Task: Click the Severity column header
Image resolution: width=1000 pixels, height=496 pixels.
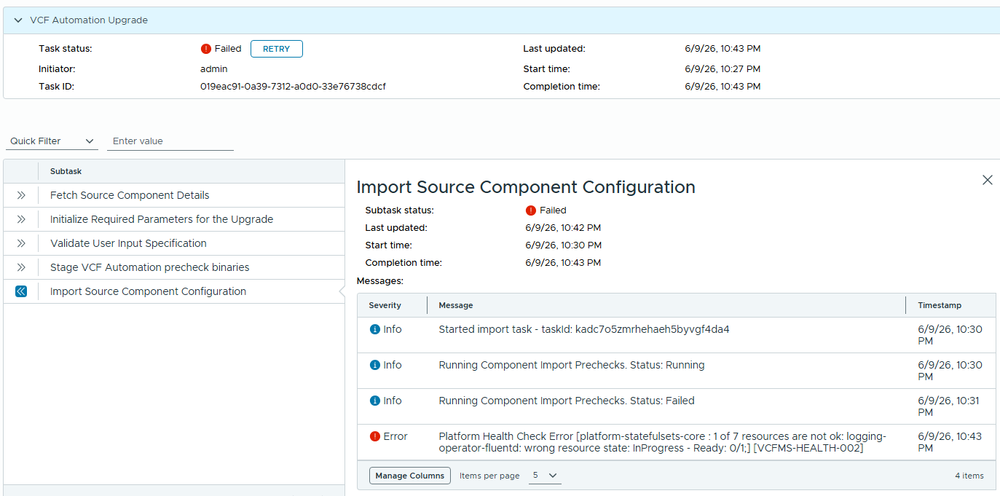Action: [x=385, y=305]
